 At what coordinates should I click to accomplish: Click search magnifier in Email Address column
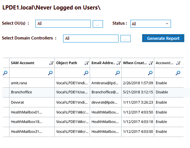[117, 73]
